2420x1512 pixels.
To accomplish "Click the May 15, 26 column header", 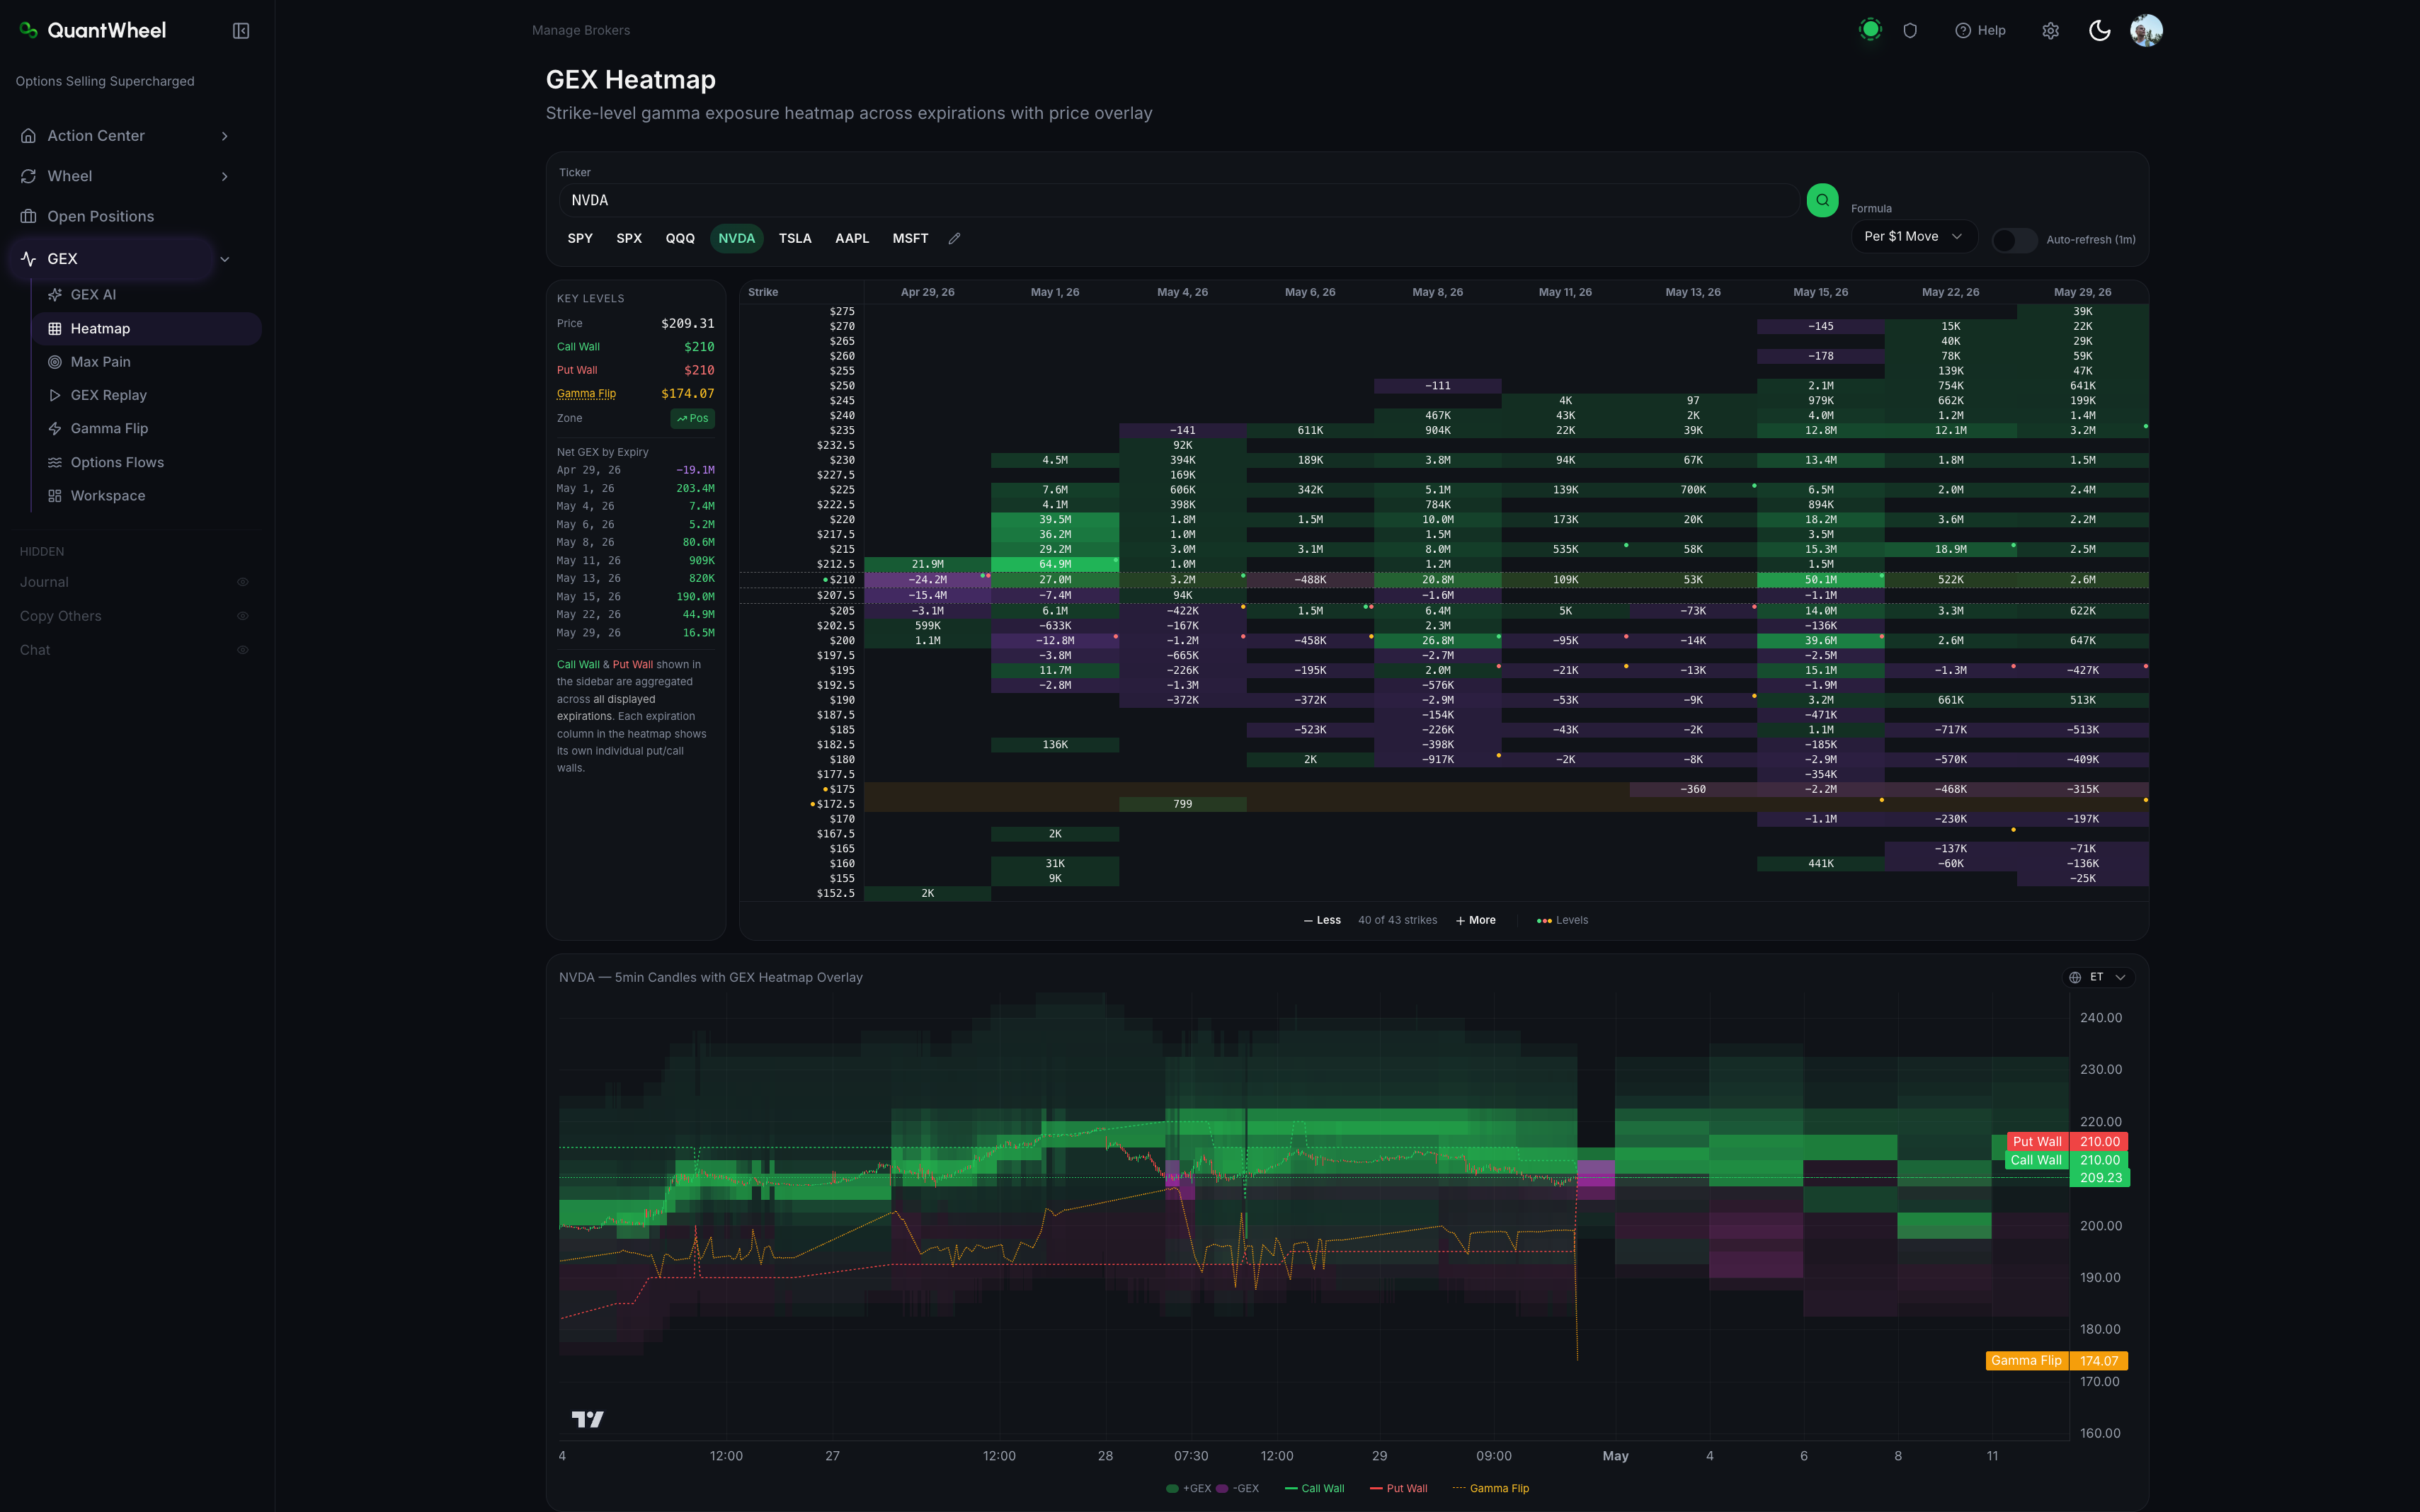I will 1820,292.
